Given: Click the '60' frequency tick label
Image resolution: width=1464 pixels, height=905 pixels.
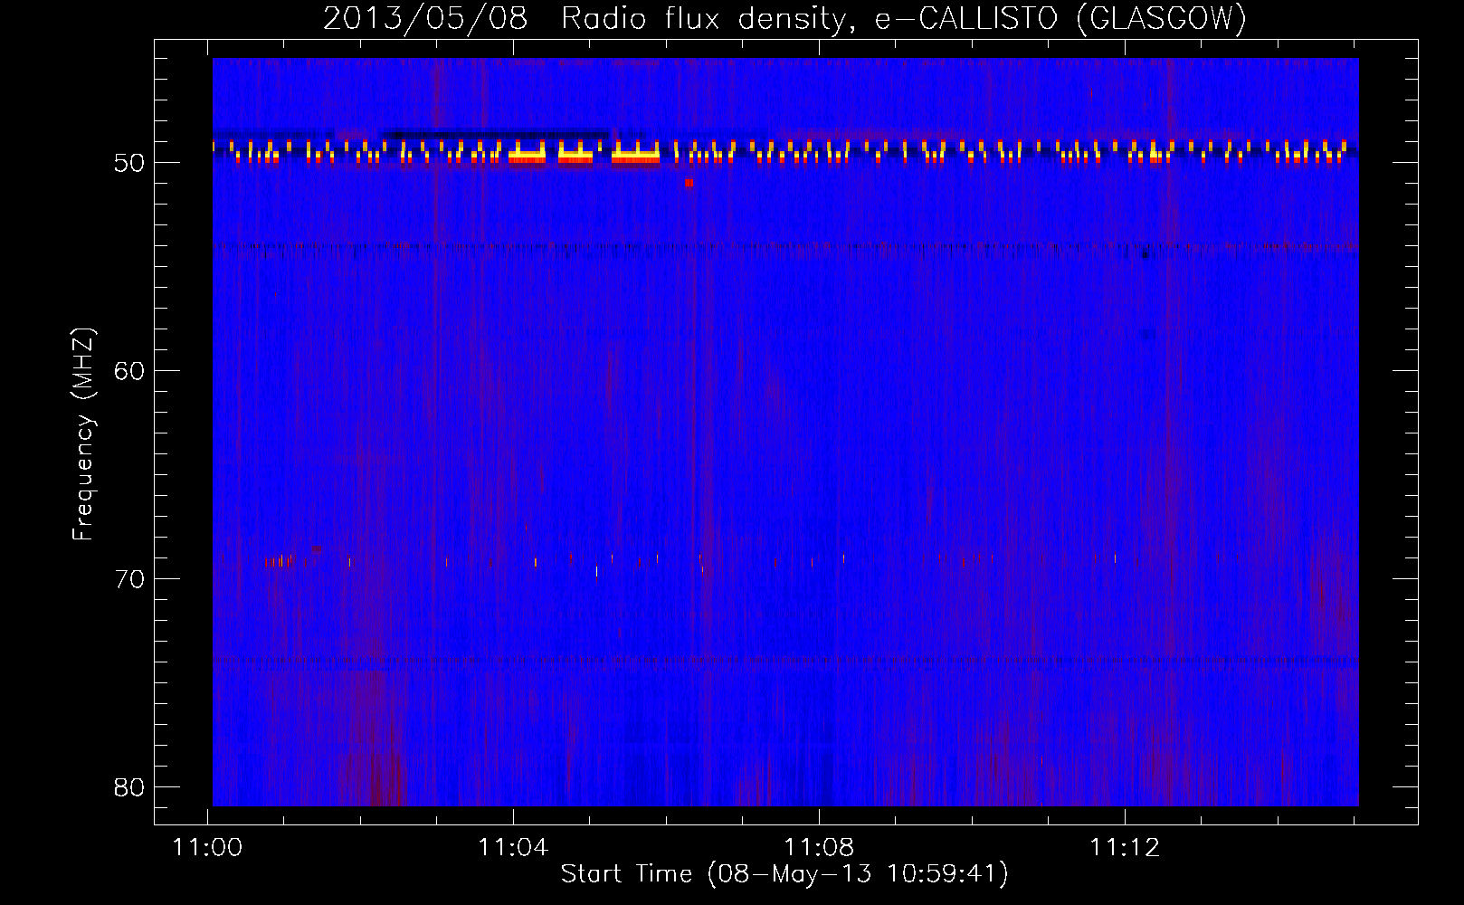Looking at the screenshot, I should click(129, 371).
